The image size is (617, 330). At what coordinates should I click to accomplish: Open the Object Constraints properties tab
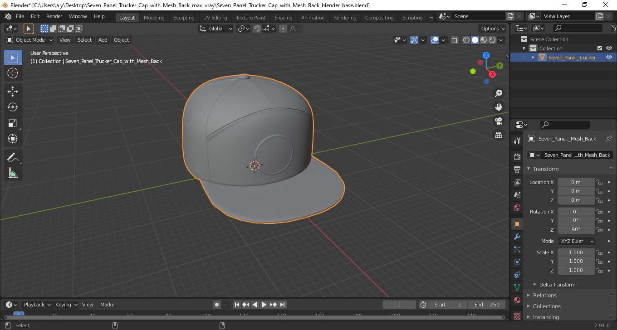tap(517, 275)
